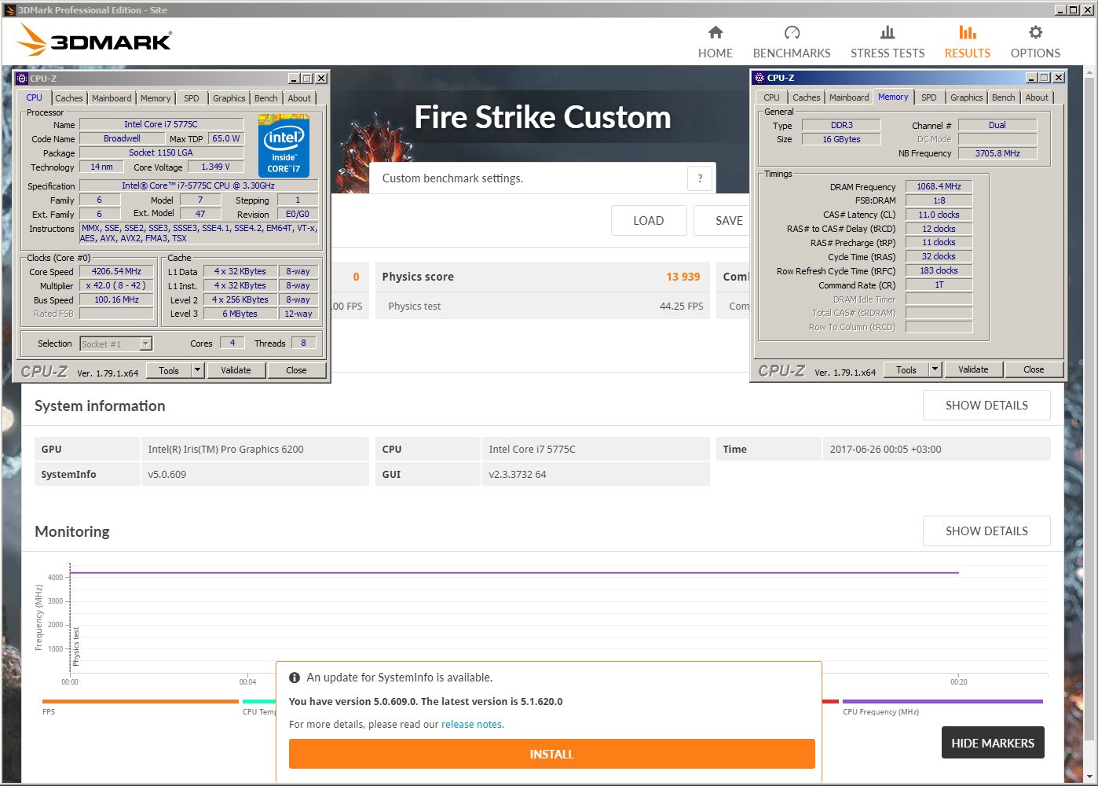Viewport: 1098px width, 786px height.
Task: Click the Physics test 44.25 FPS value
Action: tap(681, 307)
